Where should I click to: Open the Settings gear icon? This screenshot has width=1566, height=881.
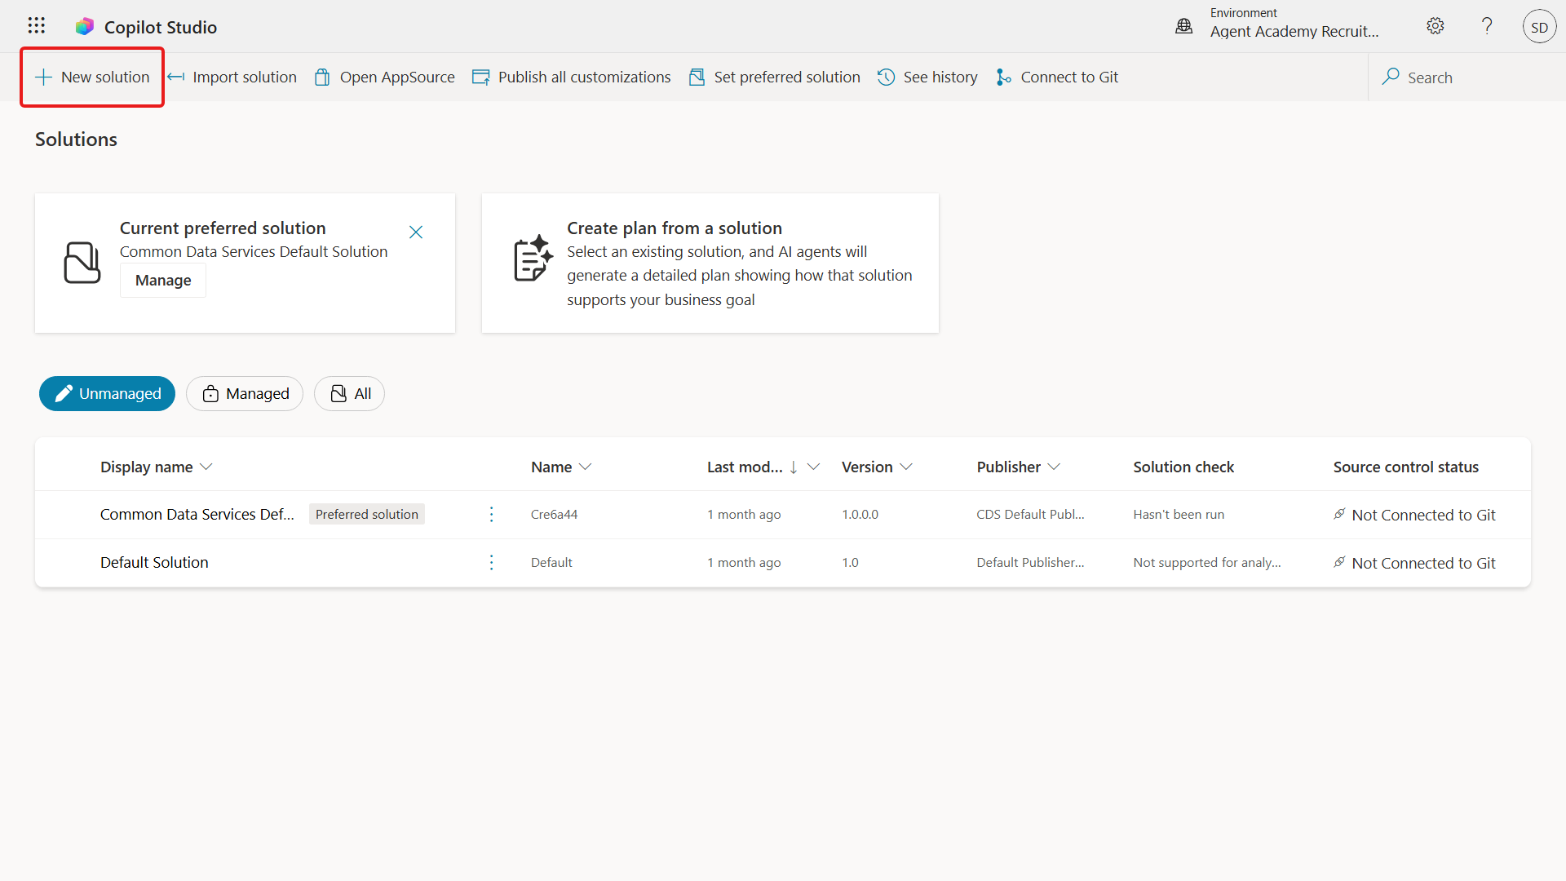point(1435,26)
